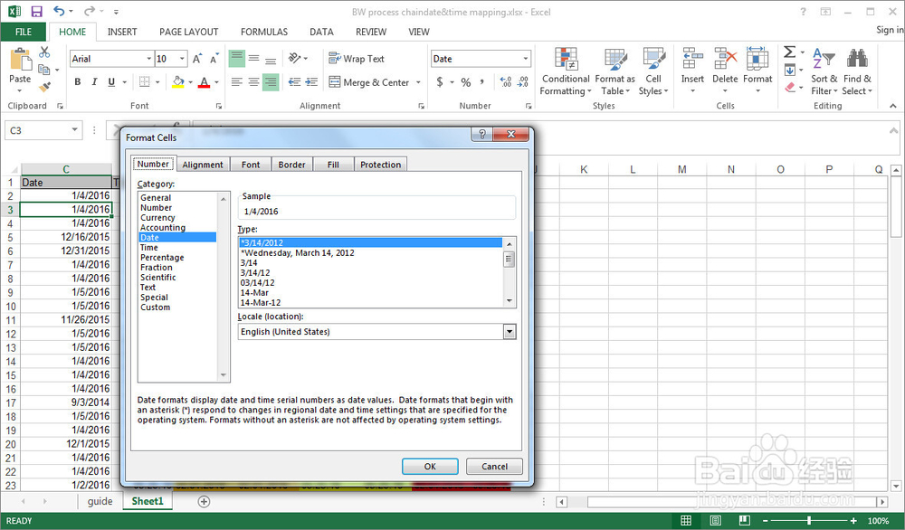905x530 pixels.
Task: Click OK in Format Cells dialog
Action: pos(430,466)
